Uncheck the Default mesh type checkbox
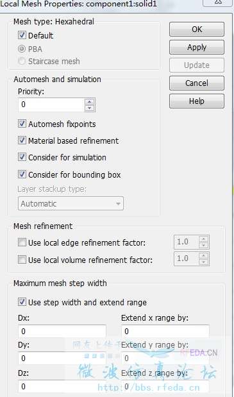234x397 pixels. pyautogui.click(x=22, y=35)
